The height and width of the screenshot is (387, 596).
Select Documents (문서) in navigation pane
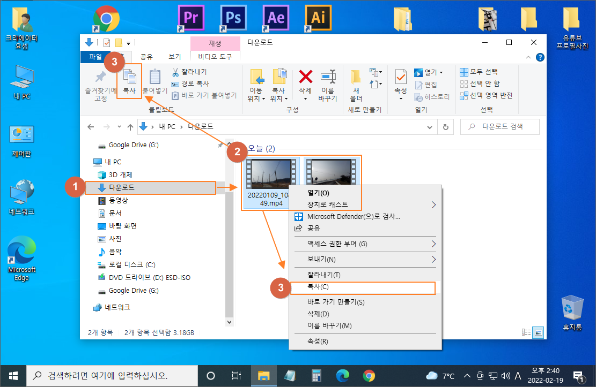pyautogui.click(x=110, y=213)
